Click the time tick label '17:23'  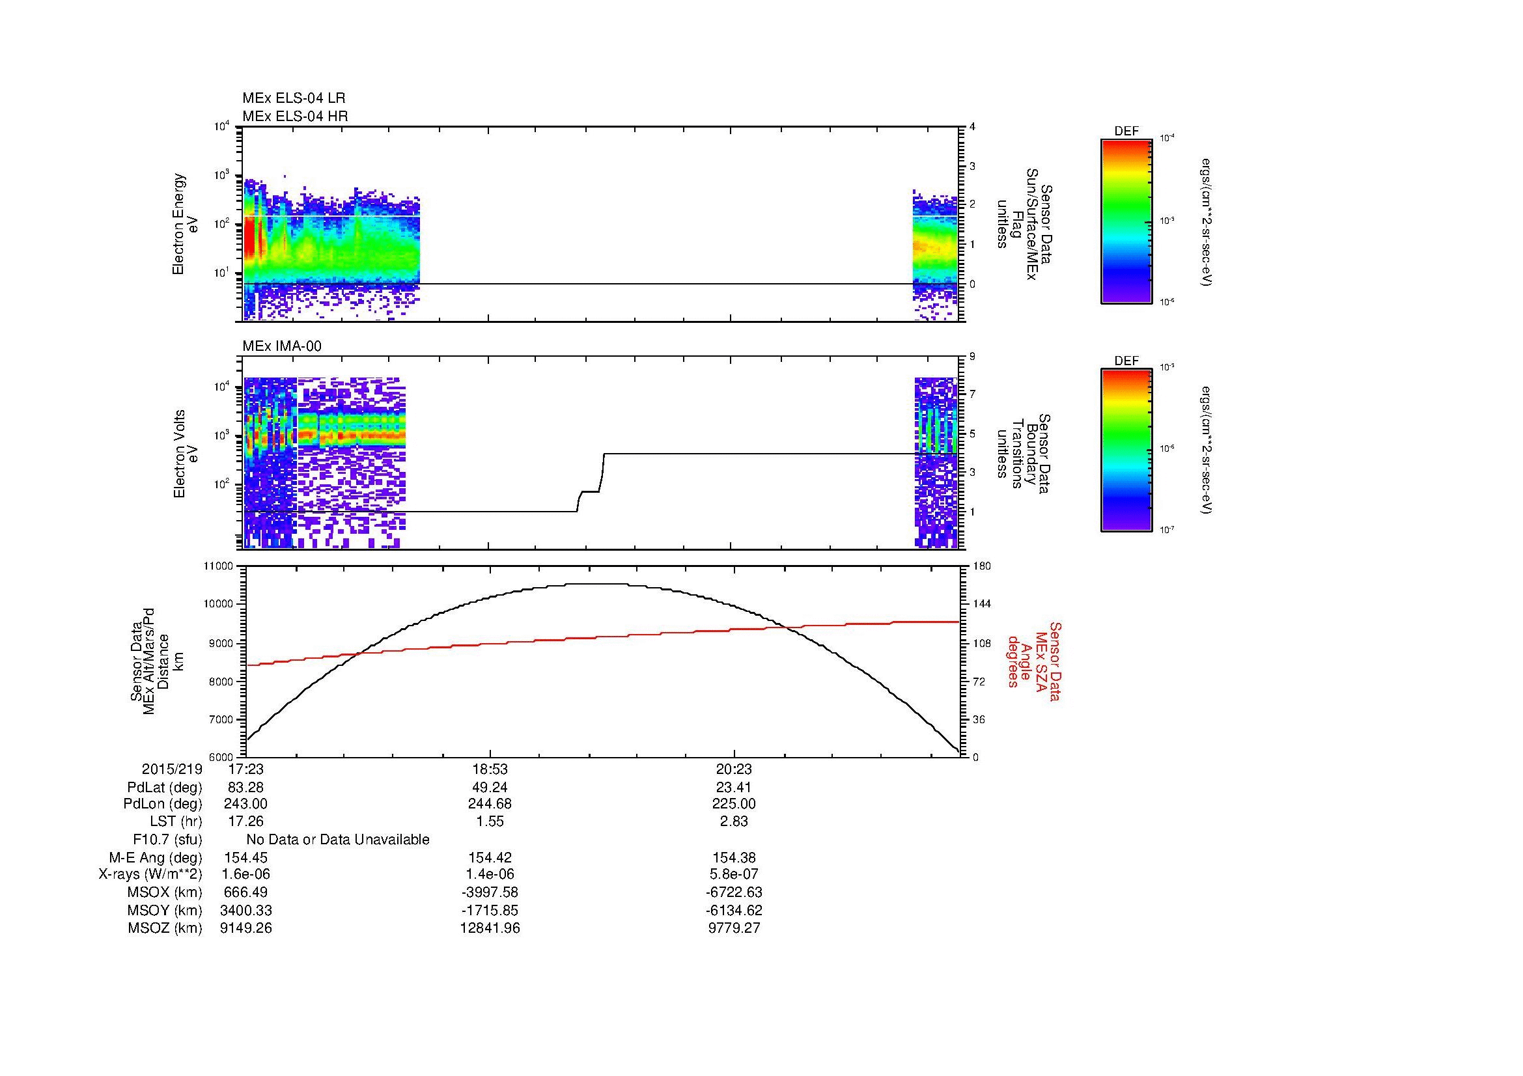click(x=245, y=769)
